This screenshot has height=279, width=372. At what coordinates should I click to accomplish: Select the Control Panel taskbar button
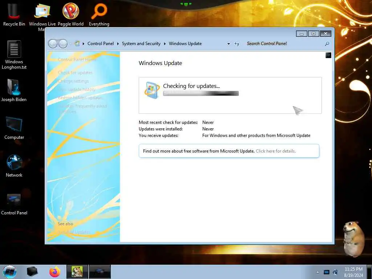coord(100,272)
